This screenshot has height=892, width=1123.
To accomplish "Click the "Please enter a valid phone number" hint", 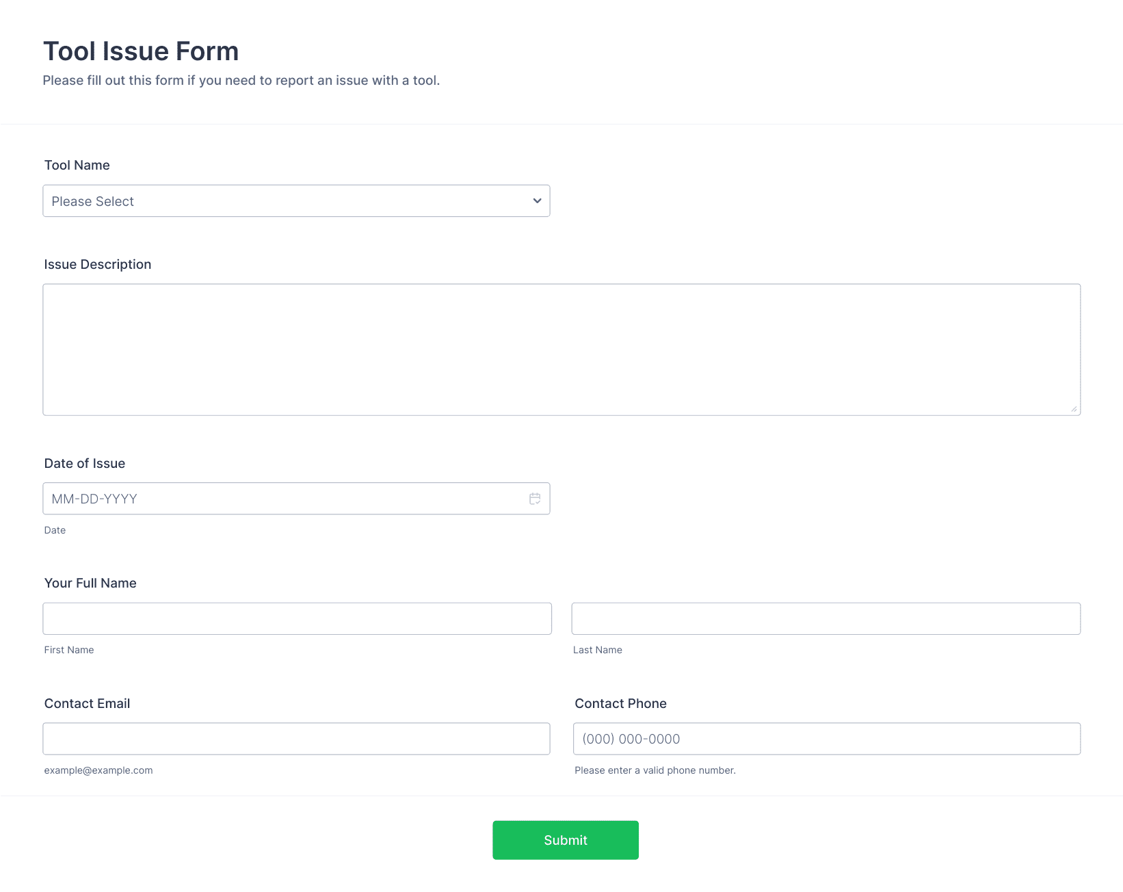I will coord(655,770).
